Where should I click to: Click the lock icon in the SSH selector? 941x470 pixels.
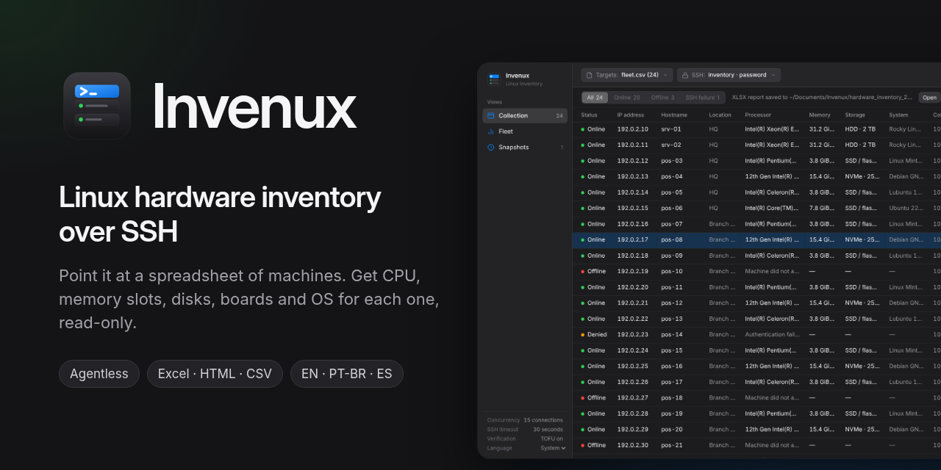point(684,75)
